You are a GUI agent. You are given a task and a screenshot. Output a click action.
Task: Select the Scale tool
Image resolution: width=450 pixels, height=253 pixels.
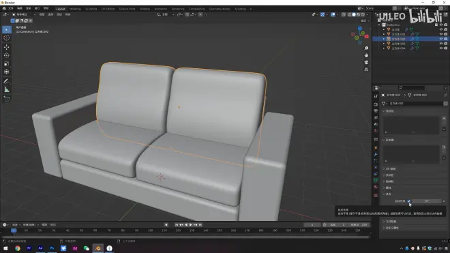(7, 63)
